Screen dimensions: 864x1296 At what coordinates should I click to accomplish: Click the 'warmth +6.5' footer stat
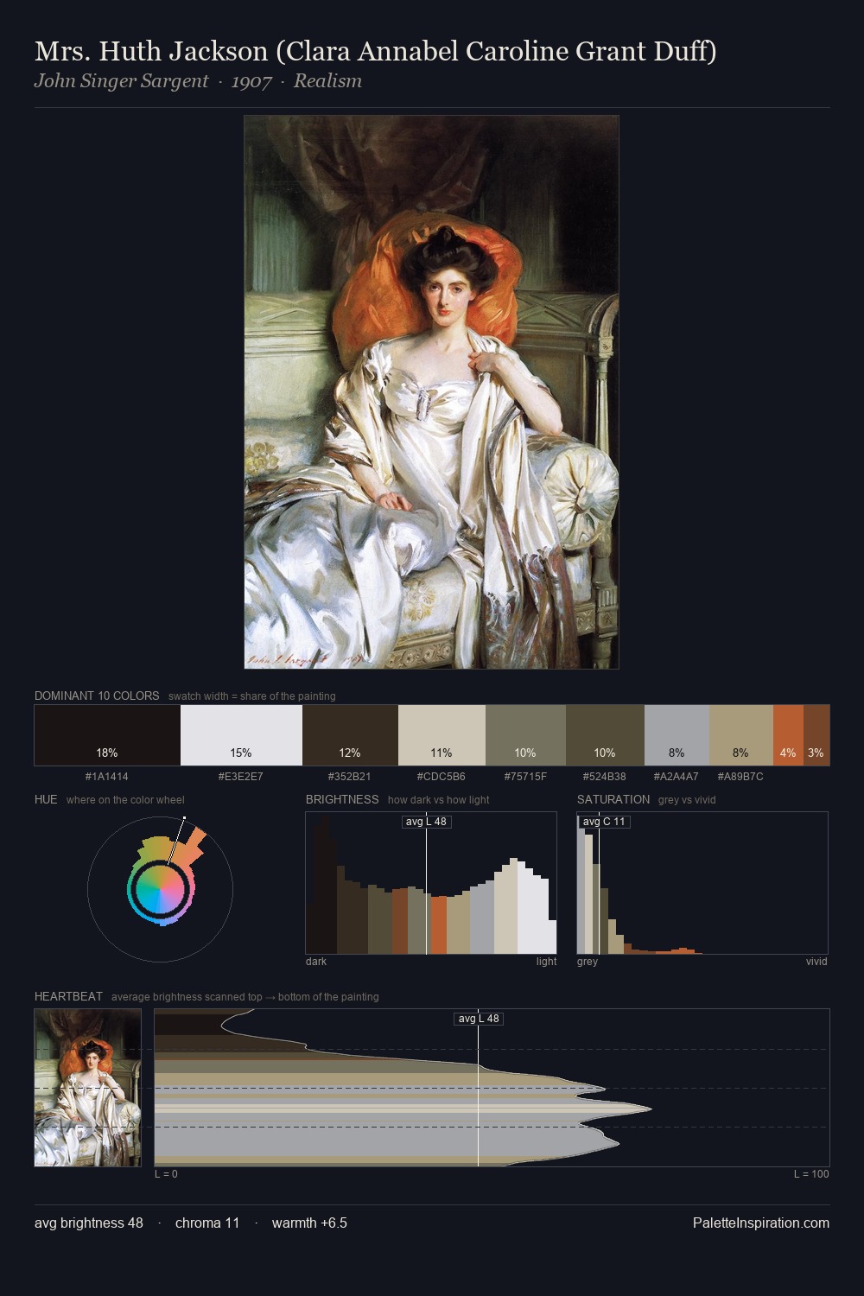pyautogui.click(x=309, y=1223)
